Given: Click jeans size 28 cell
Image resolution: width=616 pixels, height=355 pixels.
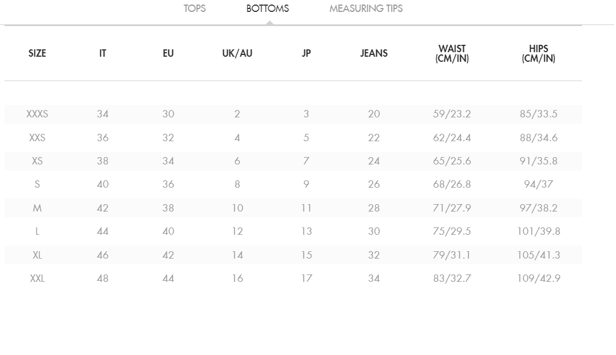Looking at the screenshot, I should [x=374, y=208].
